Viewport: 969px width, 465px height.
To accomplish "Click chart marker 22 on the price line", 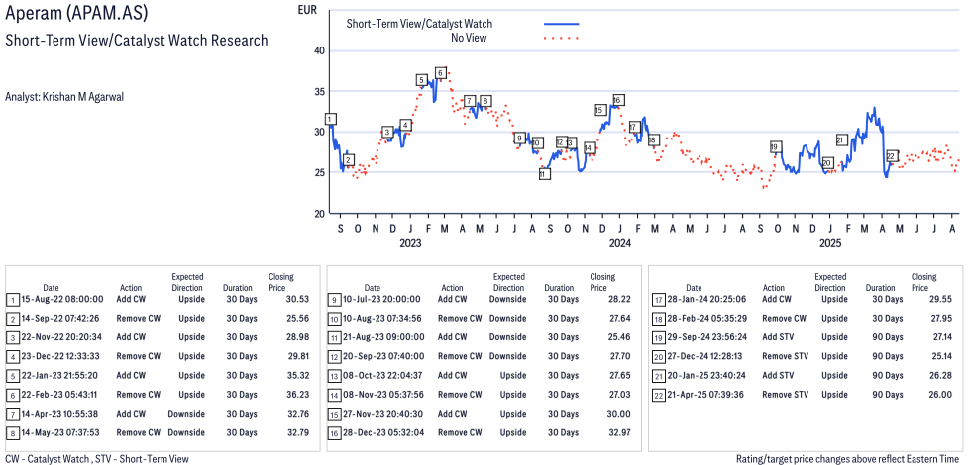I will (891, 156).
